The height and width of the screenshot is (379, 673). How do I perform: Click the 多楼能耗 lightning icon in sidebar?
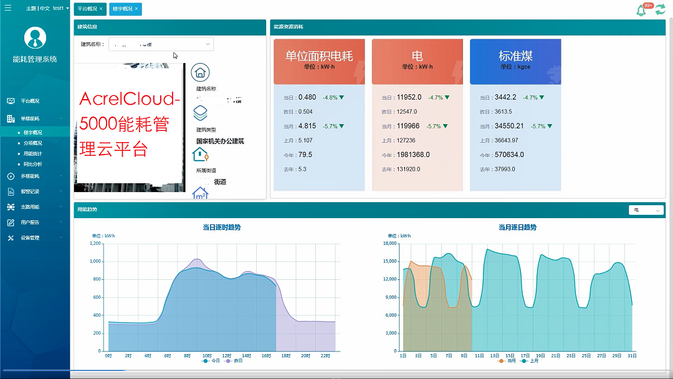[x=11, y=176]
